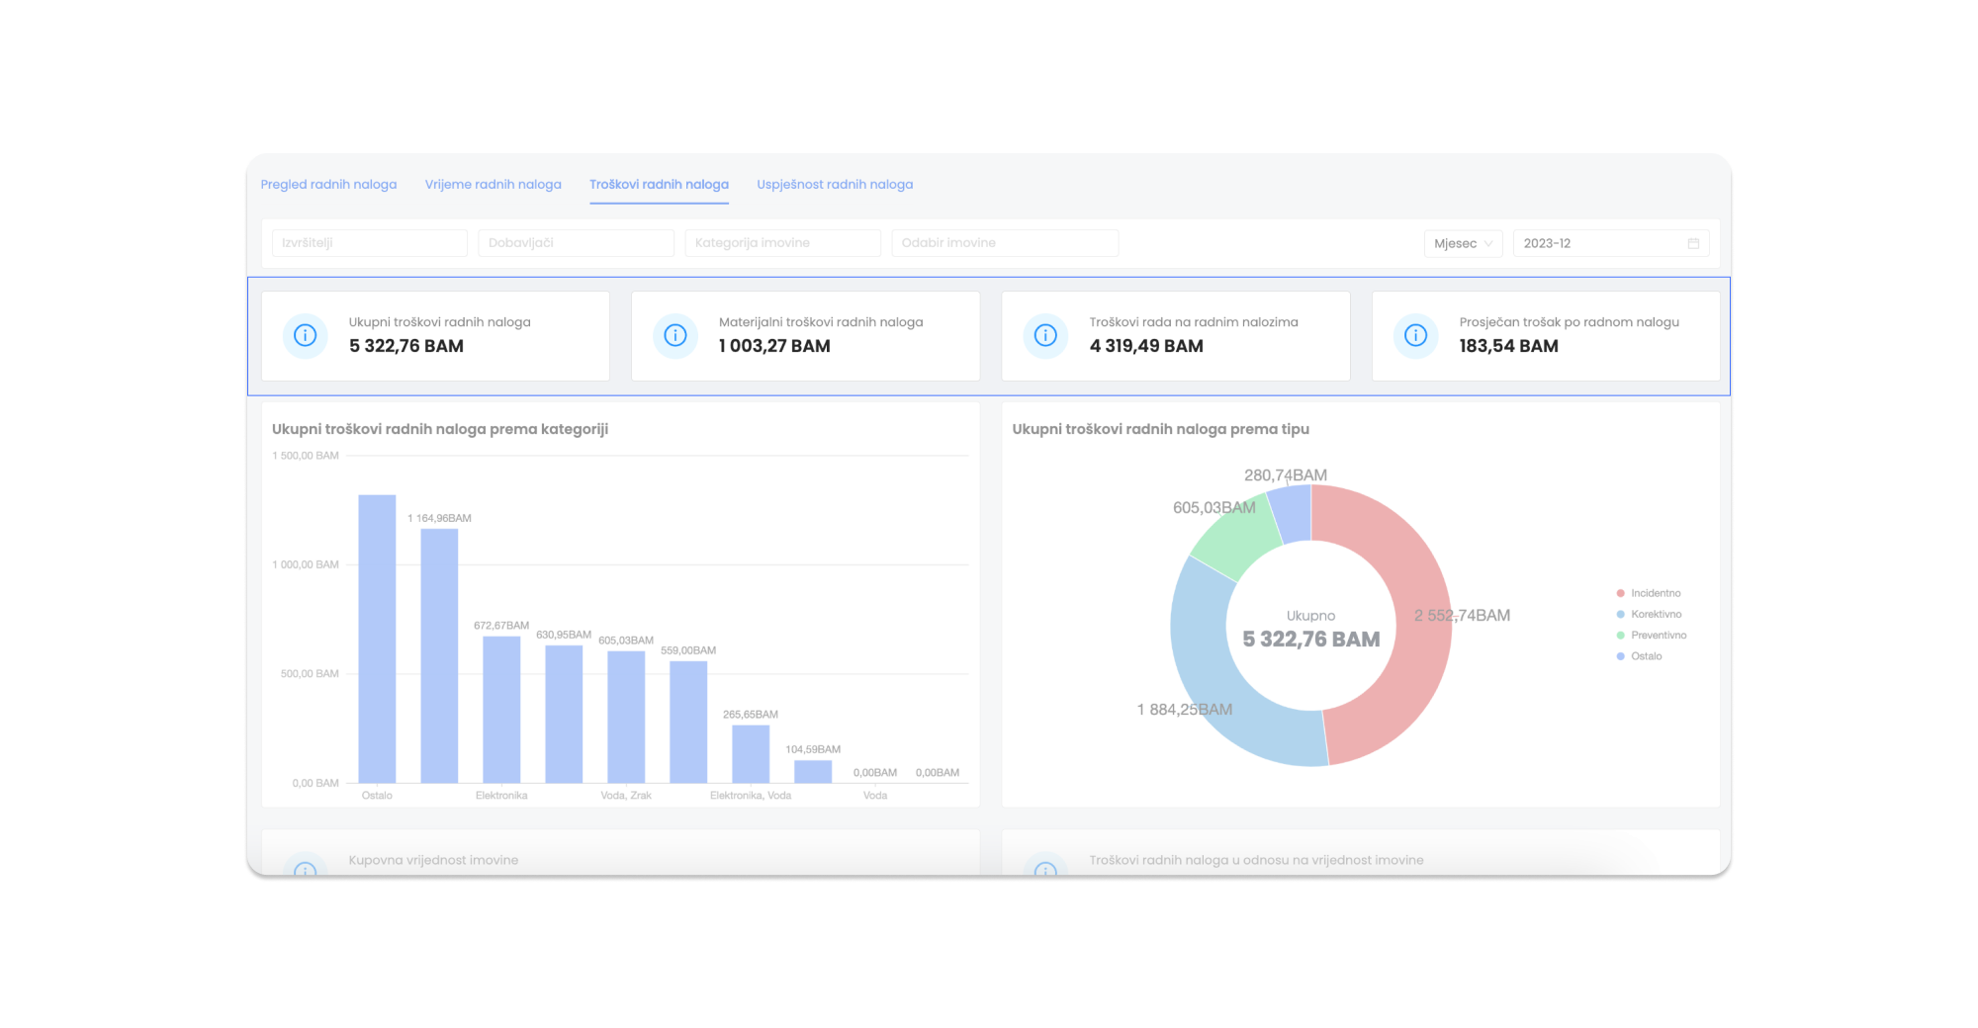Click info icon for Ukupni troškovi radnih naloga

pos(306,335)
